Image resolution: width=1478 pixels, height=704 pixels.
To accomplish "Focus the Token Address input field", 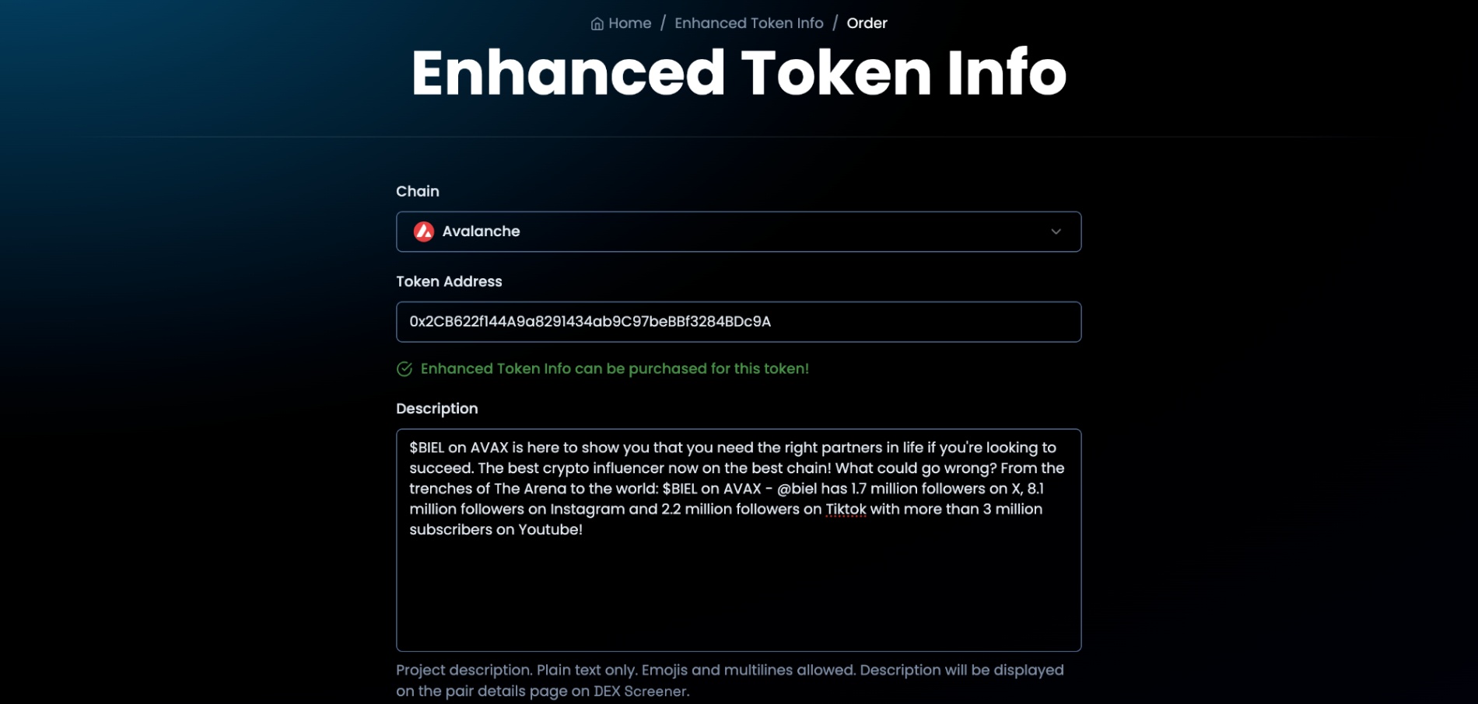I will pyautogui.click(x=737, y=322).
